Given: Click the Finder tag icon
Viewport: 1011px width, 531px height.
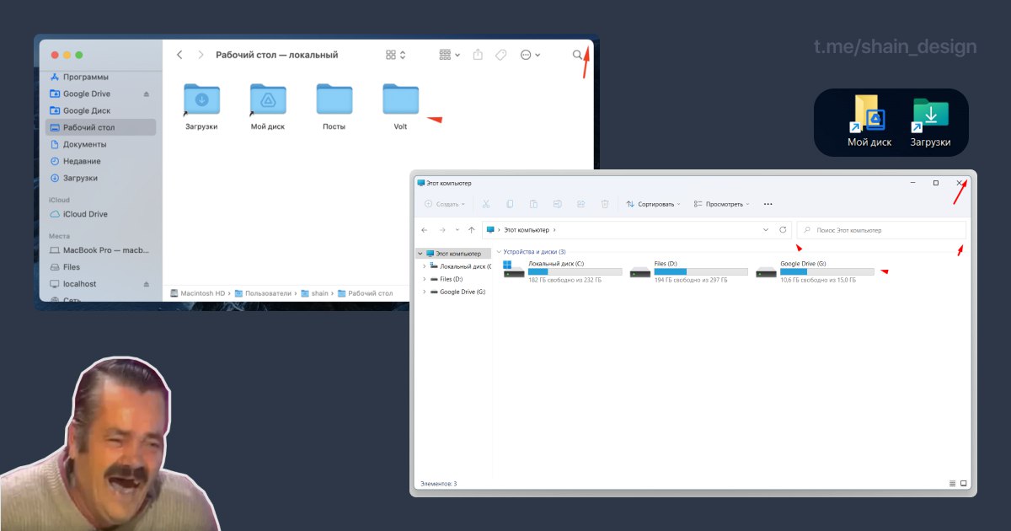Looking at the screenshot, I should tap(500, 55).
